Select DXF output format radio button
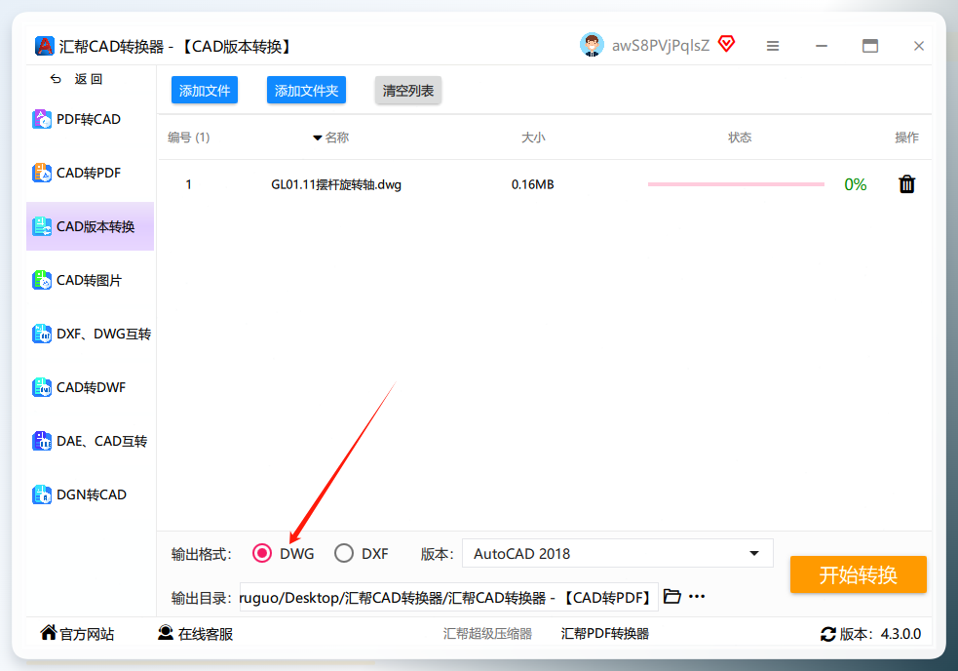Screen dimensions: 958x671 tap(344, 554)
